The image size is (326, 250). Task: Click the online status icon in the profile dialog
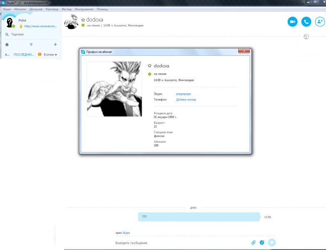[x=149, y=74]
